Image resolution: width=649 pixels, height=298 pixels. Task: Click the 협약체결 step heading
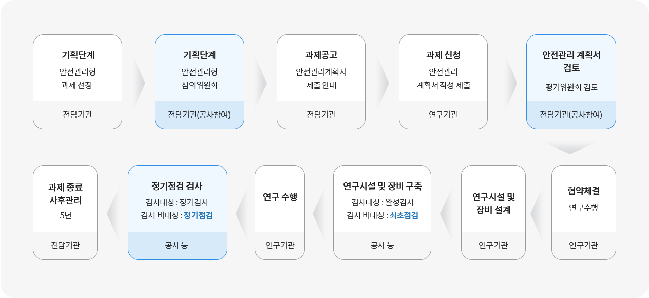[x=584, y=191]
